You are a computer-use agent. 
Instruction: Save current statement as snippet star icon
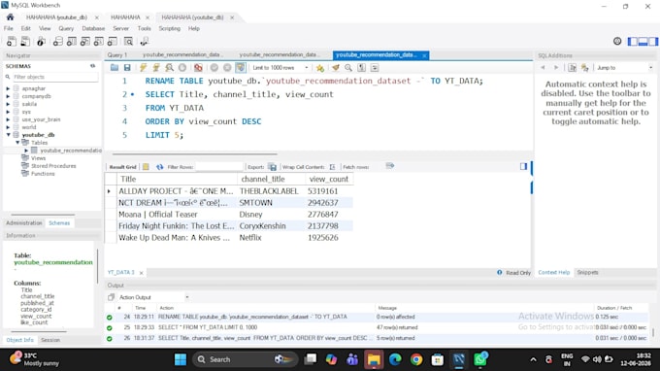pos(320,68)
